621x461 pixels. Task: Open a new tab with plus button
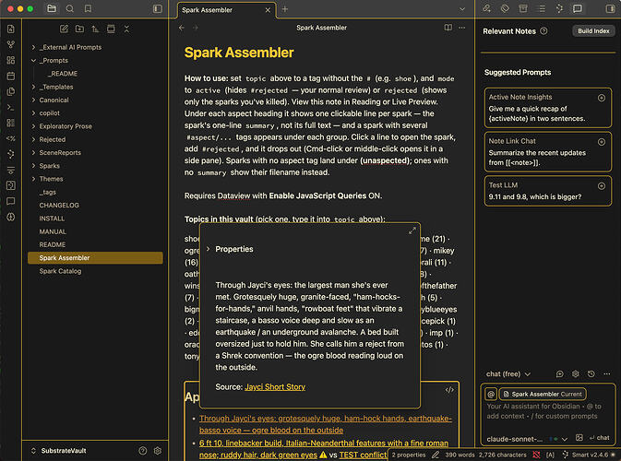(x=285, y=9)
